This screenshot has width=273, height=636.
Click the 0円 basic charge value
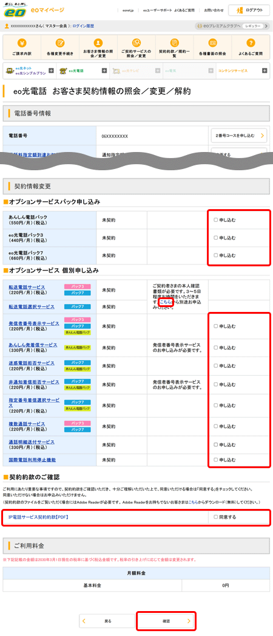click(225, 586)
